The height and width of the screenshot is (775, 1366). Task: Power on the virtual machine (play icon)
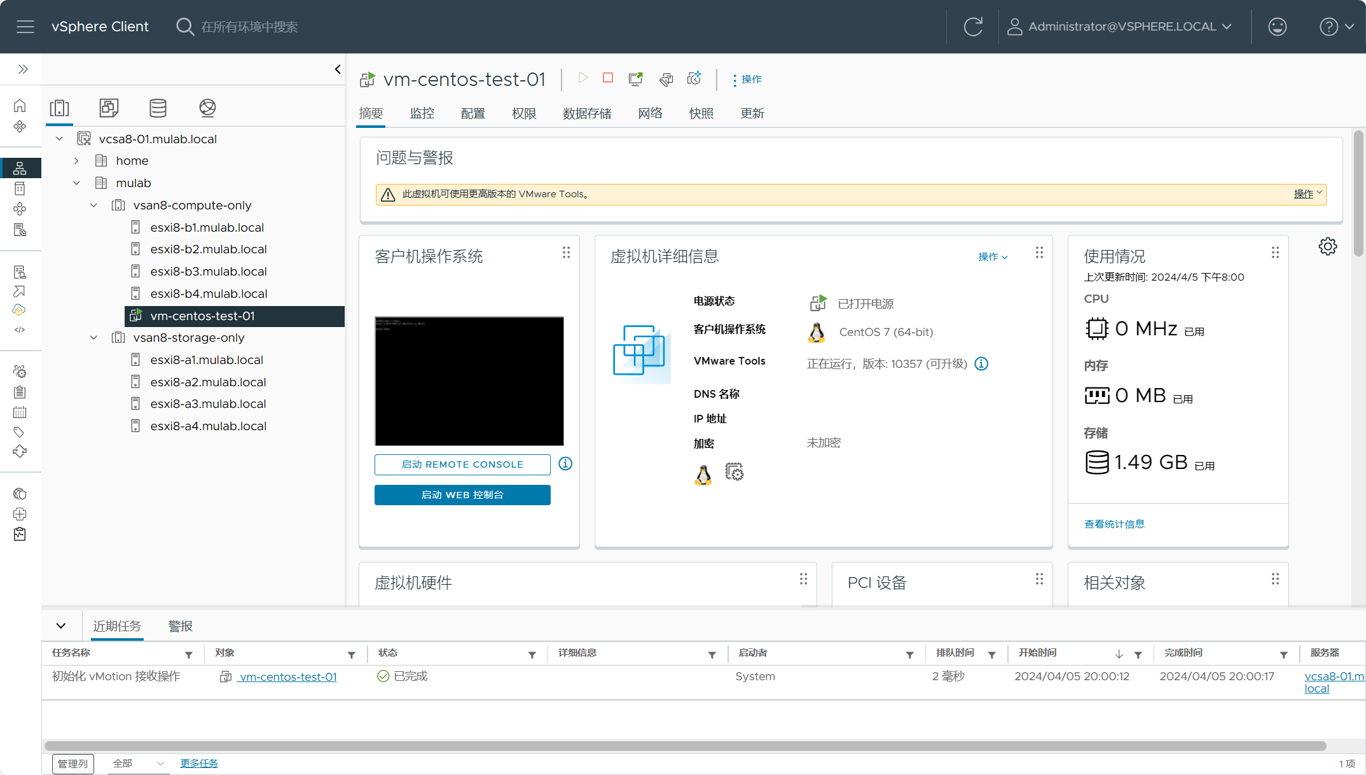pyautogui.click(x=583, y=78)
